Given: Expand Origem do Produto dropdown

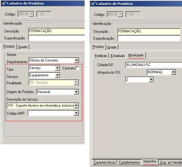Looking at the screenshot, I should pyautogui.click(x=76, y=92).
